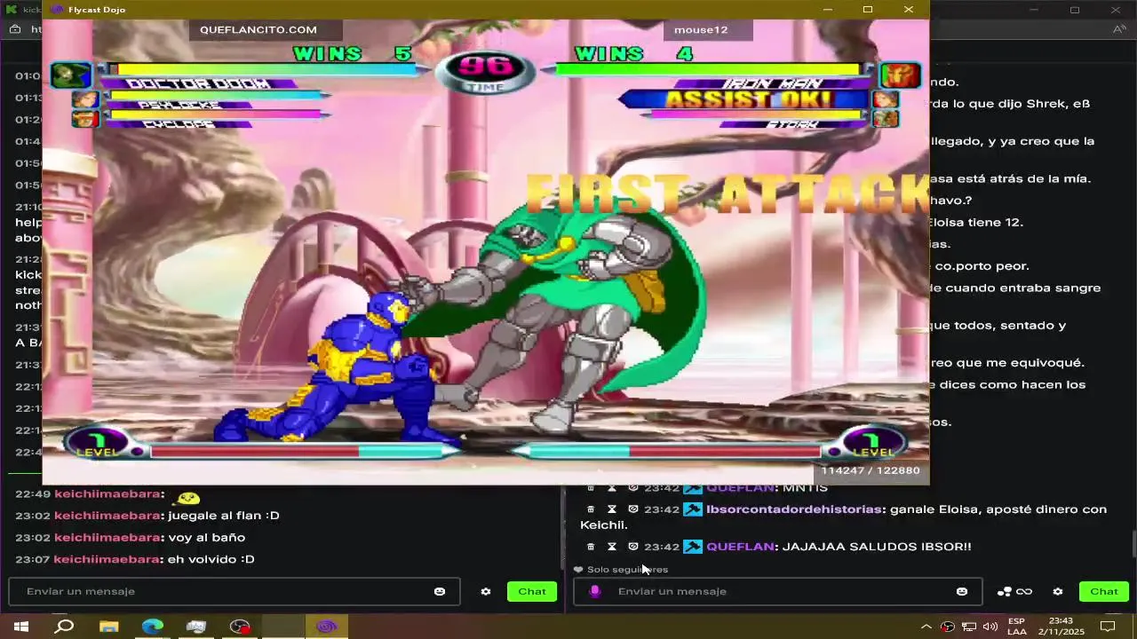Click message text 'eh volvido :D'

click(211, 559)
